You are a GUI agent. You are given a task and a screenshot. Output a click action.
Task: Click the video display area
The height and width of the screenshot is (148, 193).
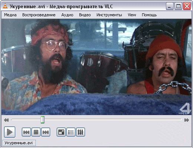[96, 67]
